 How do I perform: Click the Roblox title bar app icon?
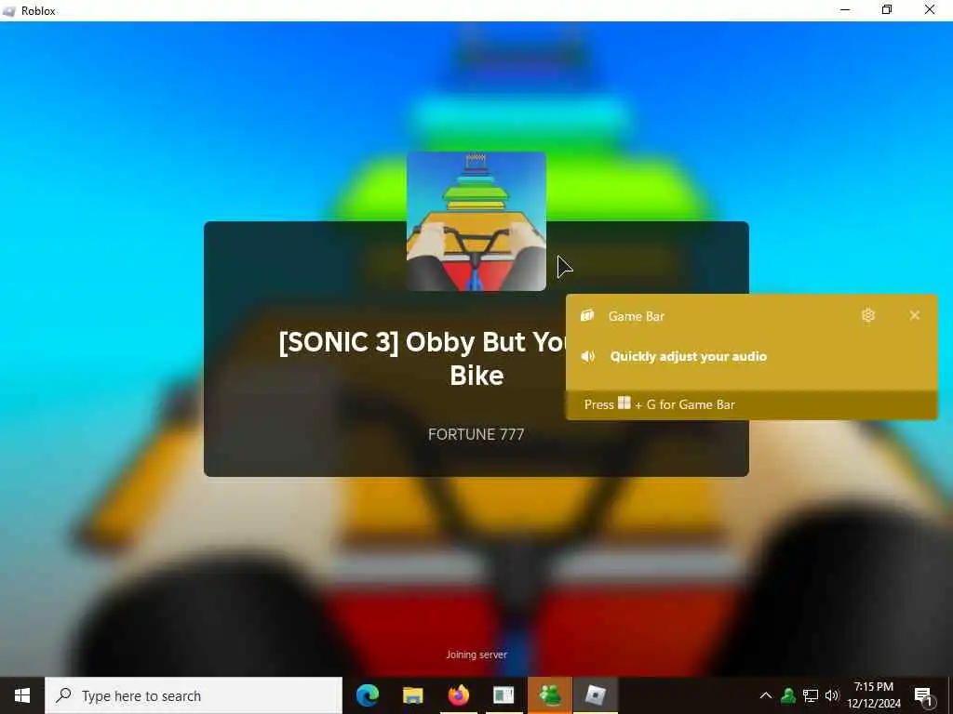tap(8, 10)
